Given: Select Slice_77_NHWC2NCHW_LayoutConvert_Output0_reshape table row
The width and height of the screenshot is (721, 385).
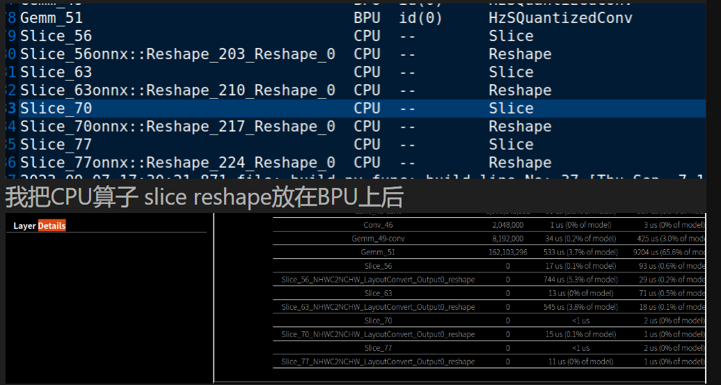Looking at the screenshot, I should pyautogui.click(x=378, y=361).
